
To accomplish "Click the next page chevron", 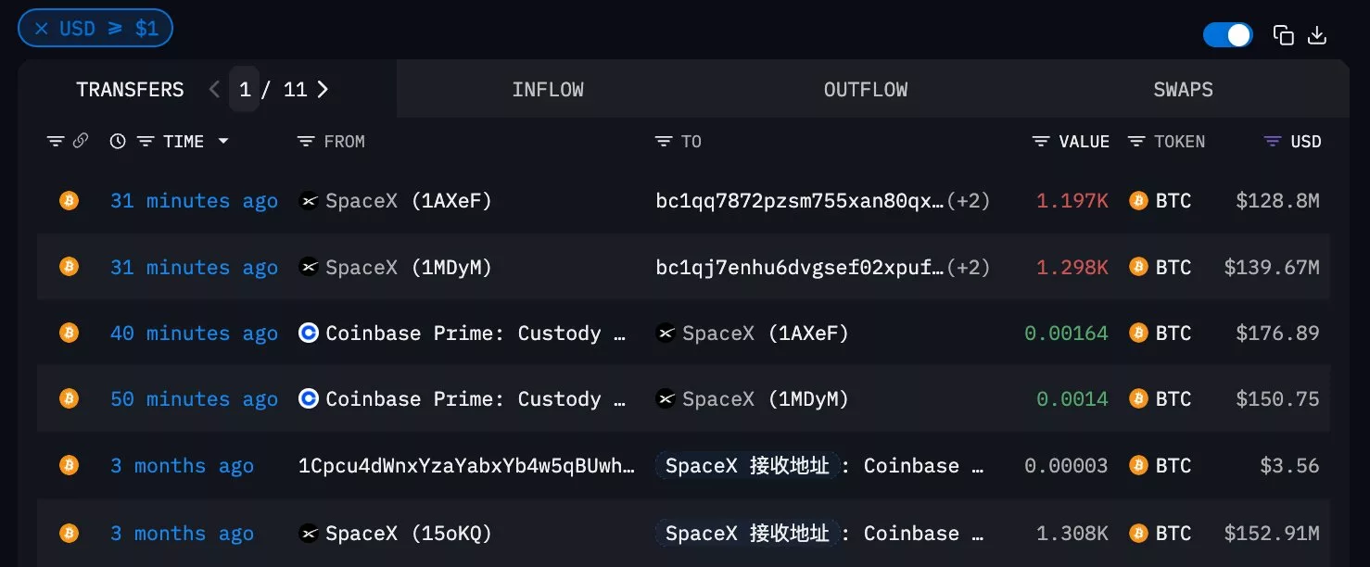I will coord(323,89).
